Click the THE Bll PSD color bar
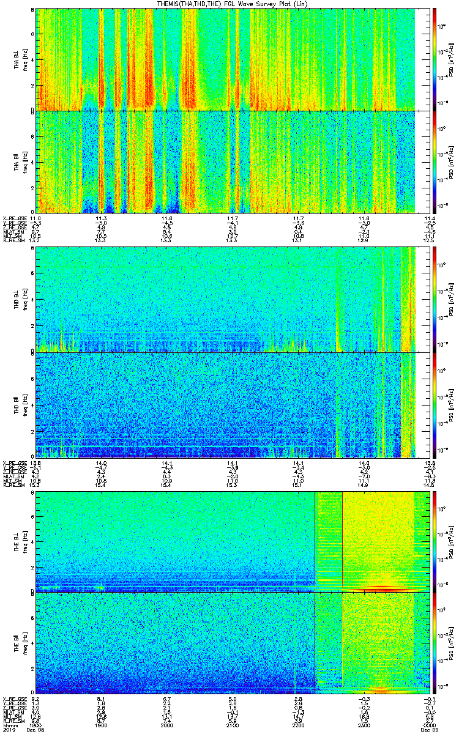The width and height of the screenshot is (459, 734). point(435,644)
